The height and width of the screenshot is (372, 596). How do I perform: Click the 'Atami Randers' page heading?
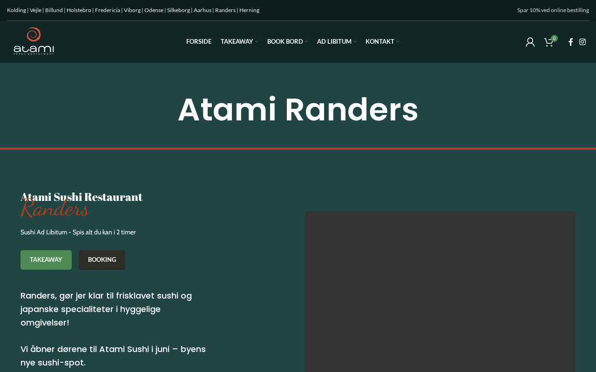[x=298, y=110]
